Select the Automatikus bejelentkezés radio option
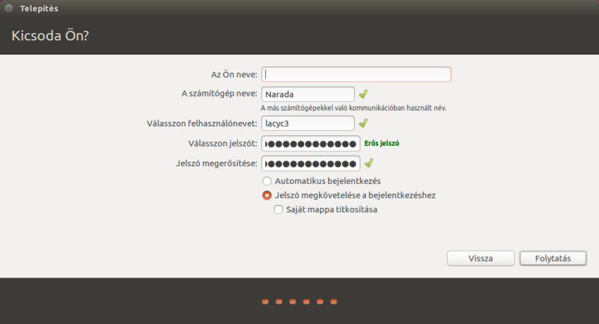 (x=267, y=181)
